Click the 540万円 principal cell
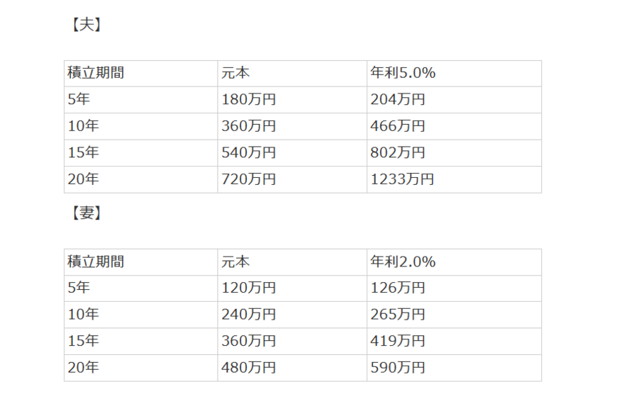This screenshot has width=617, height=411. tap(248, 152)
